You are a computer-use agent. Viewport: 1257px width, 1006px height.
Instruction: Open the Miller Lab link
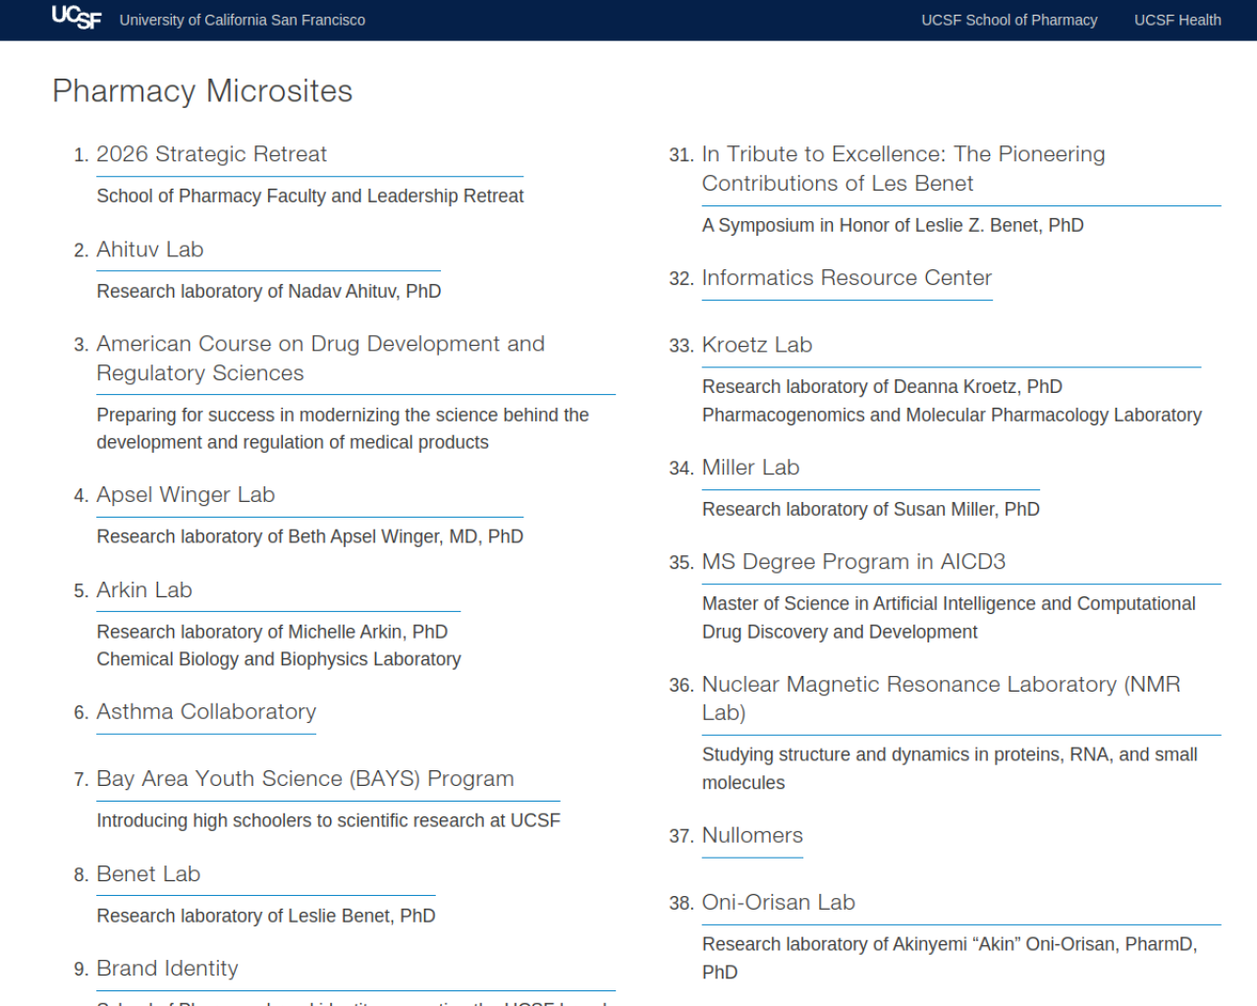click(750, 468)
